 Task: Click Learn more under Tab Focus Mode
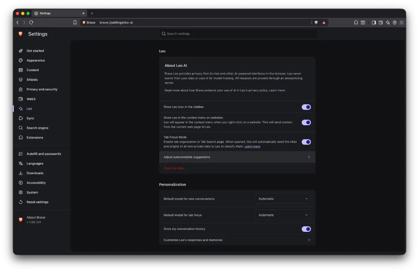point(252,146)
